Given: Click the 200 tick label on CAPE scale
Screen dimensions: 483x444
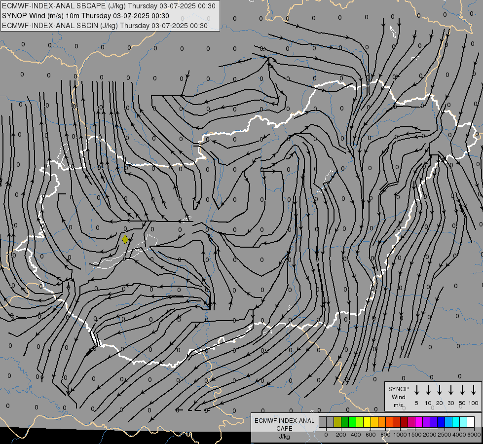Looking at the screenshot, I should [341, 435].
